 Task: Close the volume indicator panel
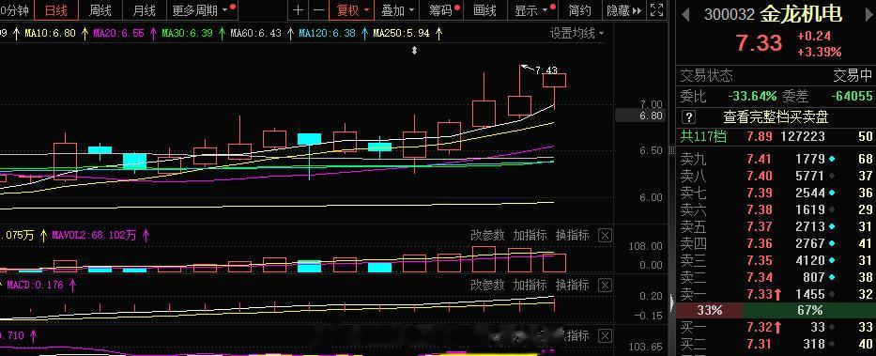pyautogui.click(x=605, y=236)
